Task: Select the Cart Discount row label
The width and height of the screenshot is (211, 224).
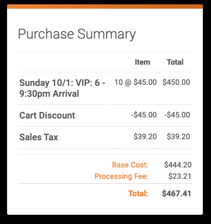Action: [47, 115]
